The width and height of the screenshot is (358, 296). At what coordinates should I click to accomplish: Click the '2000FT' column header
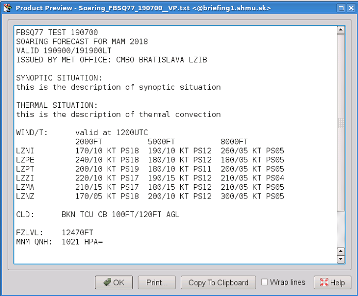coord(89,142)
